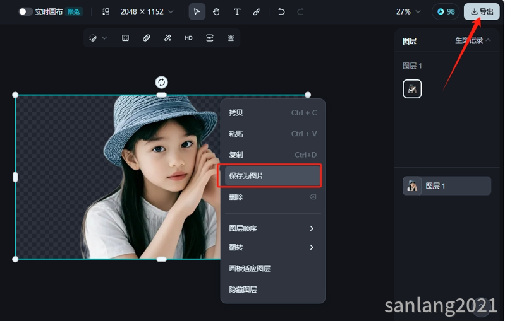Open the 翻转 submenu

[273, 247]
